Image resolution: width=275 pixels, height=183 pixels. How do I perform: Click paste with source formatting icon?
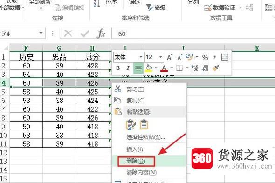[x=131, y=125]
